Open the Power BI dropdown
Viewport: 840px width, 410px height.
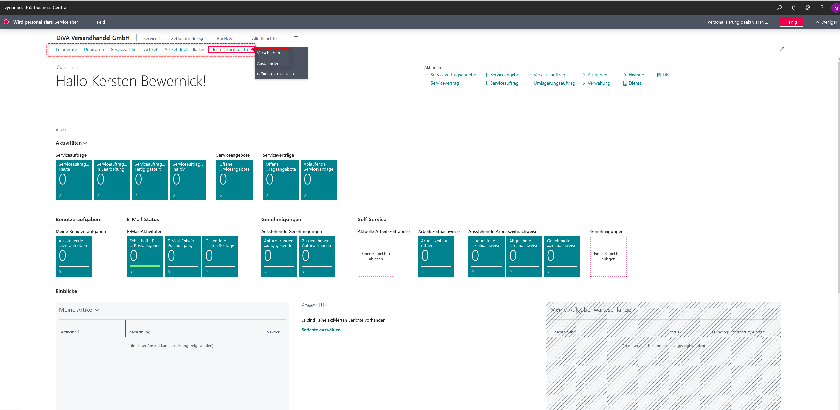tap(327, 305)
